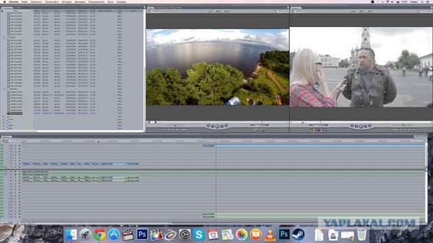
Task: Click the Viewer scrubber bar
Action: click(x=217, y=122)
